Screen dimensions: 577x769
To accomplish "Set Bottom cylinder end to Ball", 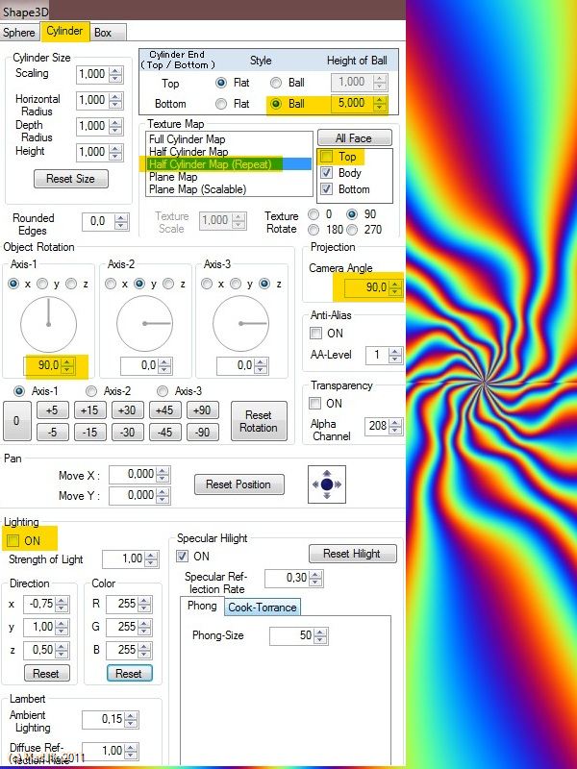I will 276,104.
